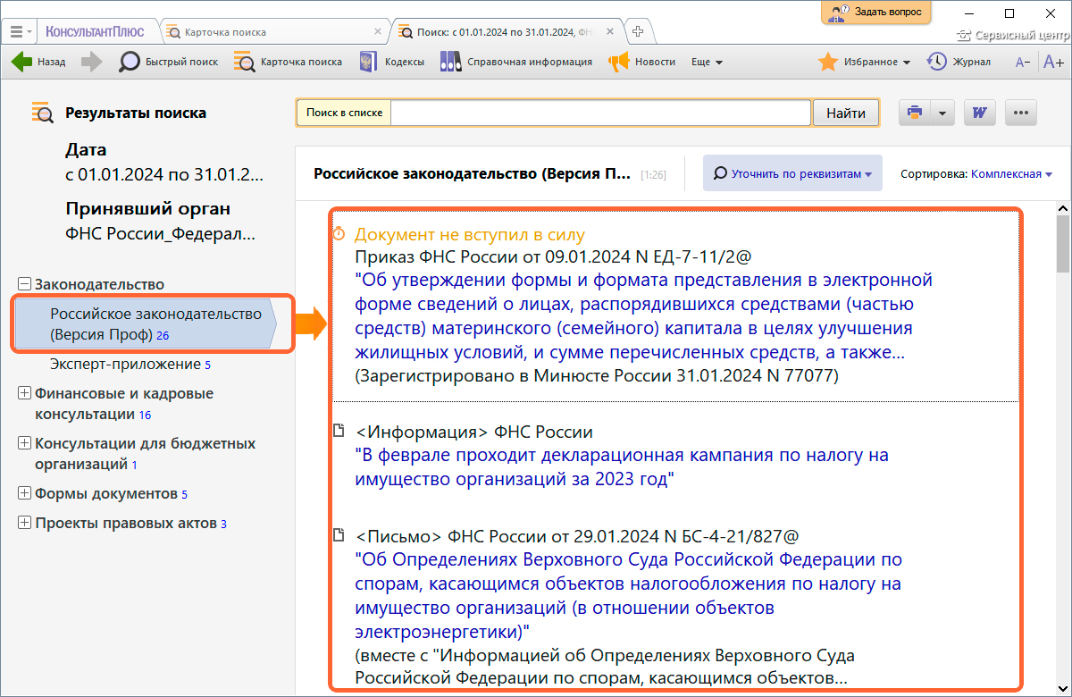The height and width of the screenshot is (697, 1072).
Task: Click the Документ не вступил в силу status
Action: coord(470,235)
